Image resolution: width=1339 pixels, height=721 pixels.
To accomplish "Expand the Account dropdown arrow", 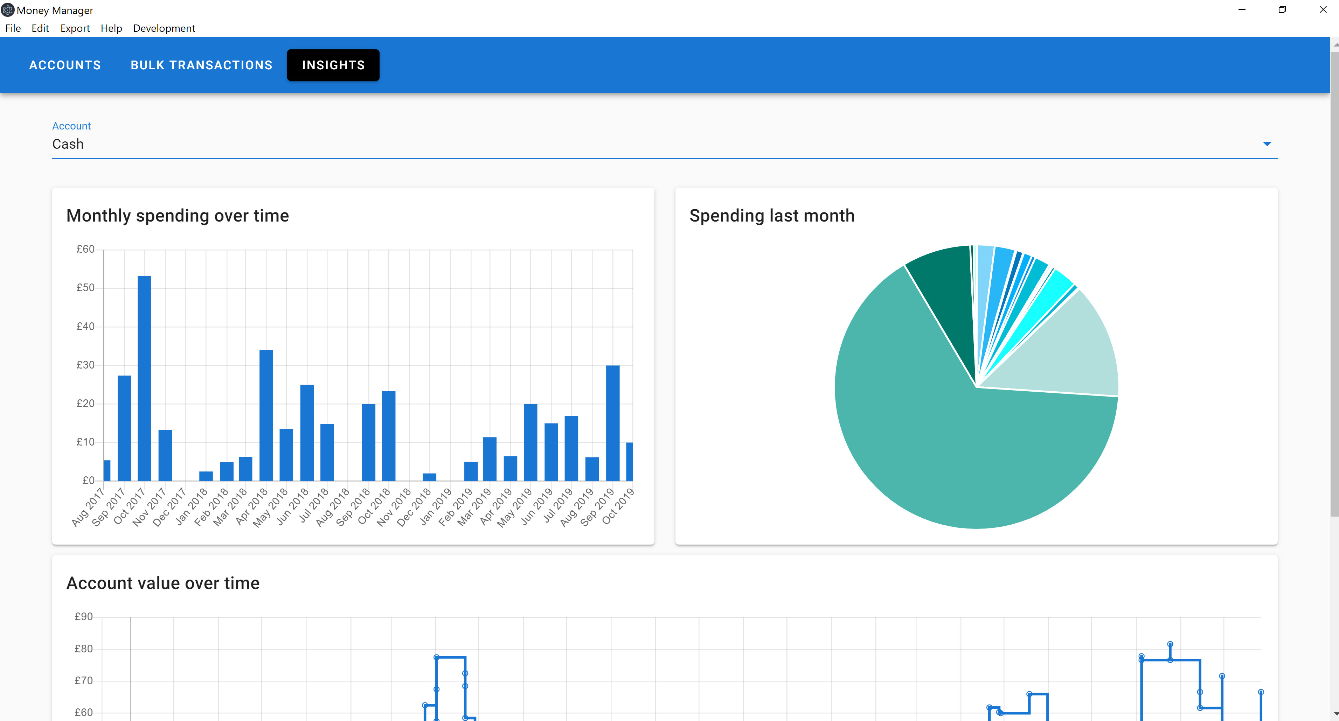I will (x=1267, y=144).
